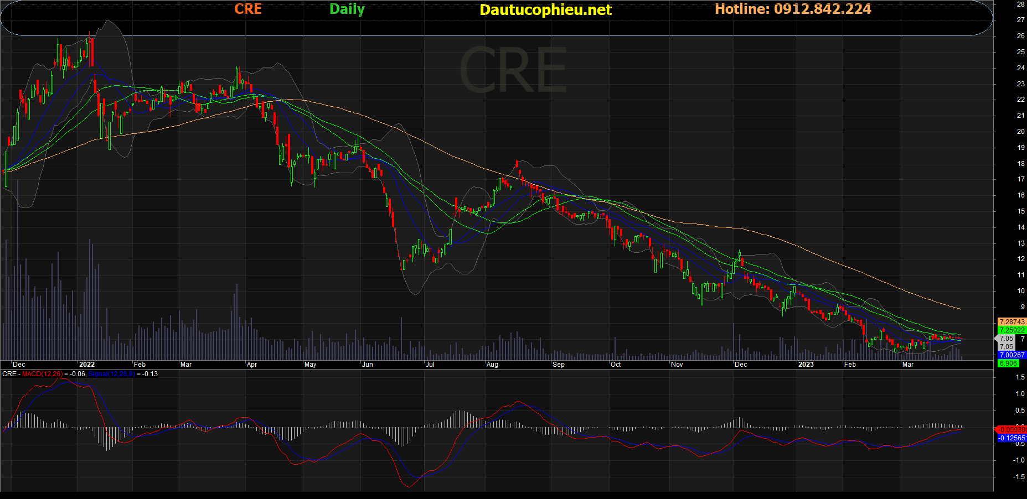The height and width of the screenshot is (499, 1027).
Task: Click the 2023 year marker on time axis
Action: [x=806, y=365]
